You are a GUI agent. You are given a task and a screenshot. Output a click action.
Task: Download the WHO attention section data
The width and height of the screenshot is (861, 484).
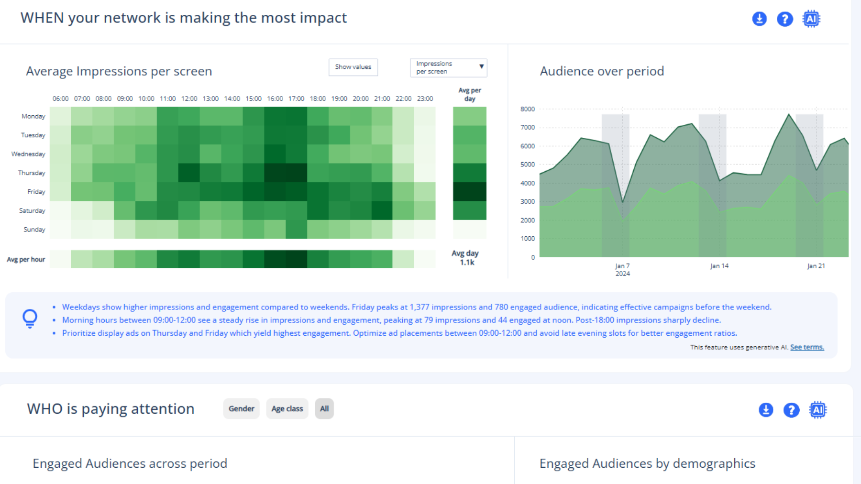(x=766, y=410)
